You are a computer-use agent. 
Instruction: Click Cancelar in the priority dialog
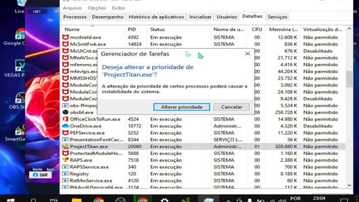point(232,107)
